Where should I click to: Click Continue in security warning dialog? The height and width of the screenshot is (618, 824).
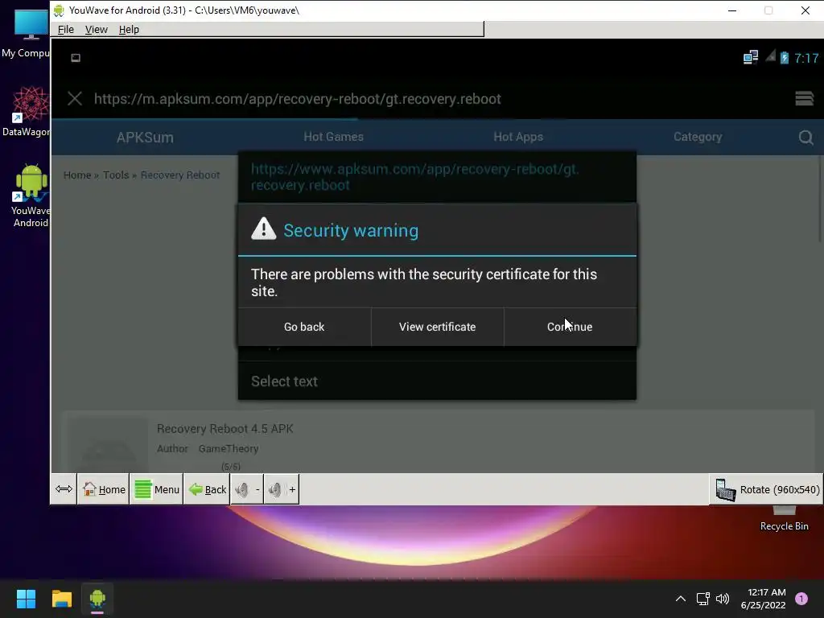[x=570, y=327]
